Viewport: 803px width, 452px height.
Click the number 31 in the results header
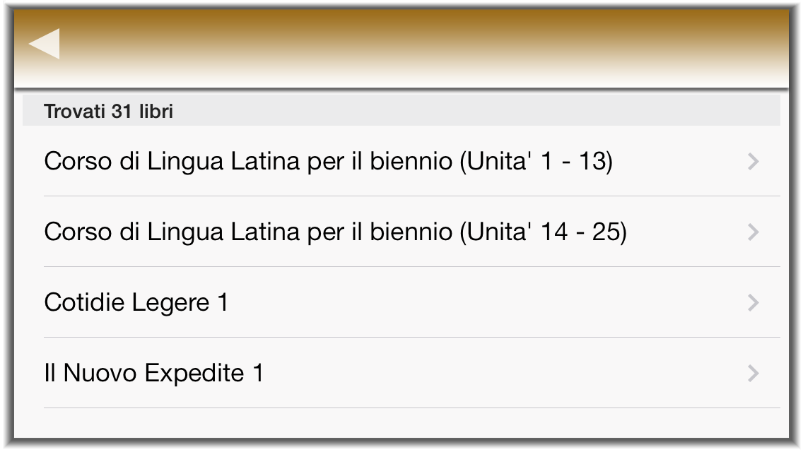[x=121, y=112]
